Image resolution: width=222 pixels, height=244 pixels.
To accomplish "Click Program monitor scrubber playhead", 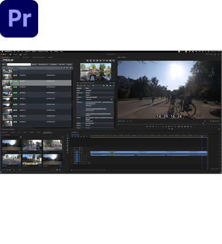I will point(203,123).
